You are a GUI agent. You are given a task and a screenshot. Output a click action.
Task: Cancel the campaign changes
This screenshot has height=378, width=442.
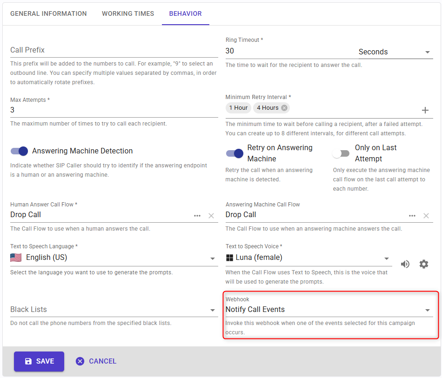click(96, 361)
